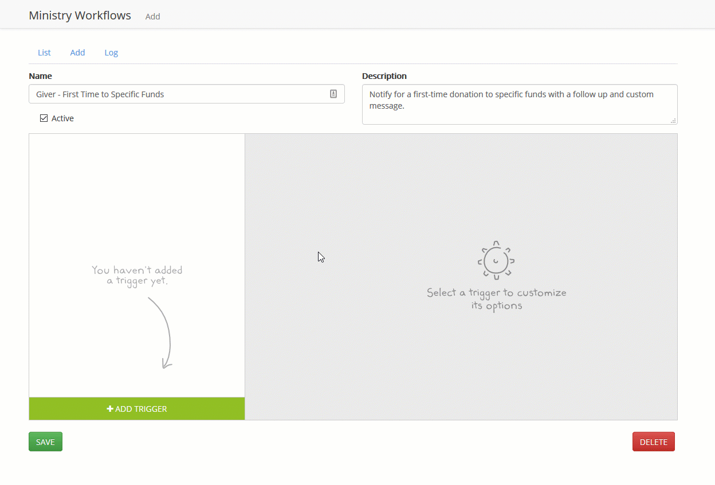Click the Description field label

[384, 76]
